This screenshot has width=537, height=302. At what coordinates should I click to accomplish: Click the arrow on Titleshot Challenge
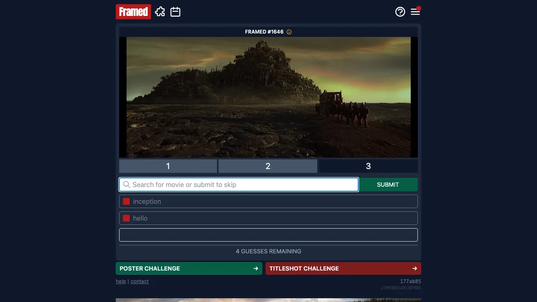pos(414,268)
